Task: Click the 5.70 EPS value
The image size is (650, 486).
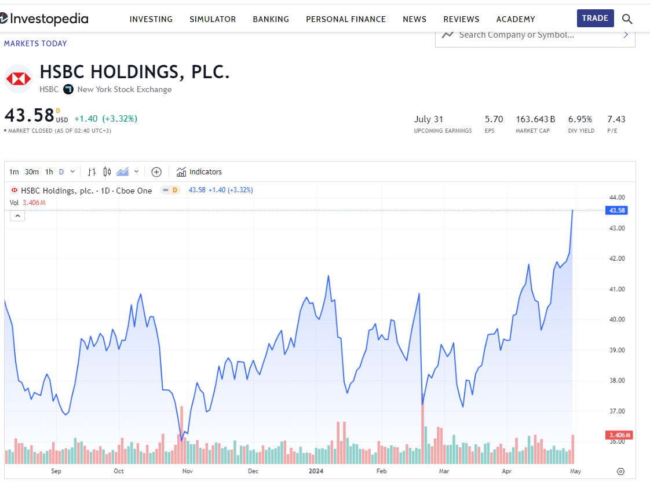Action: pyautogui.click(x=494, y=119)
